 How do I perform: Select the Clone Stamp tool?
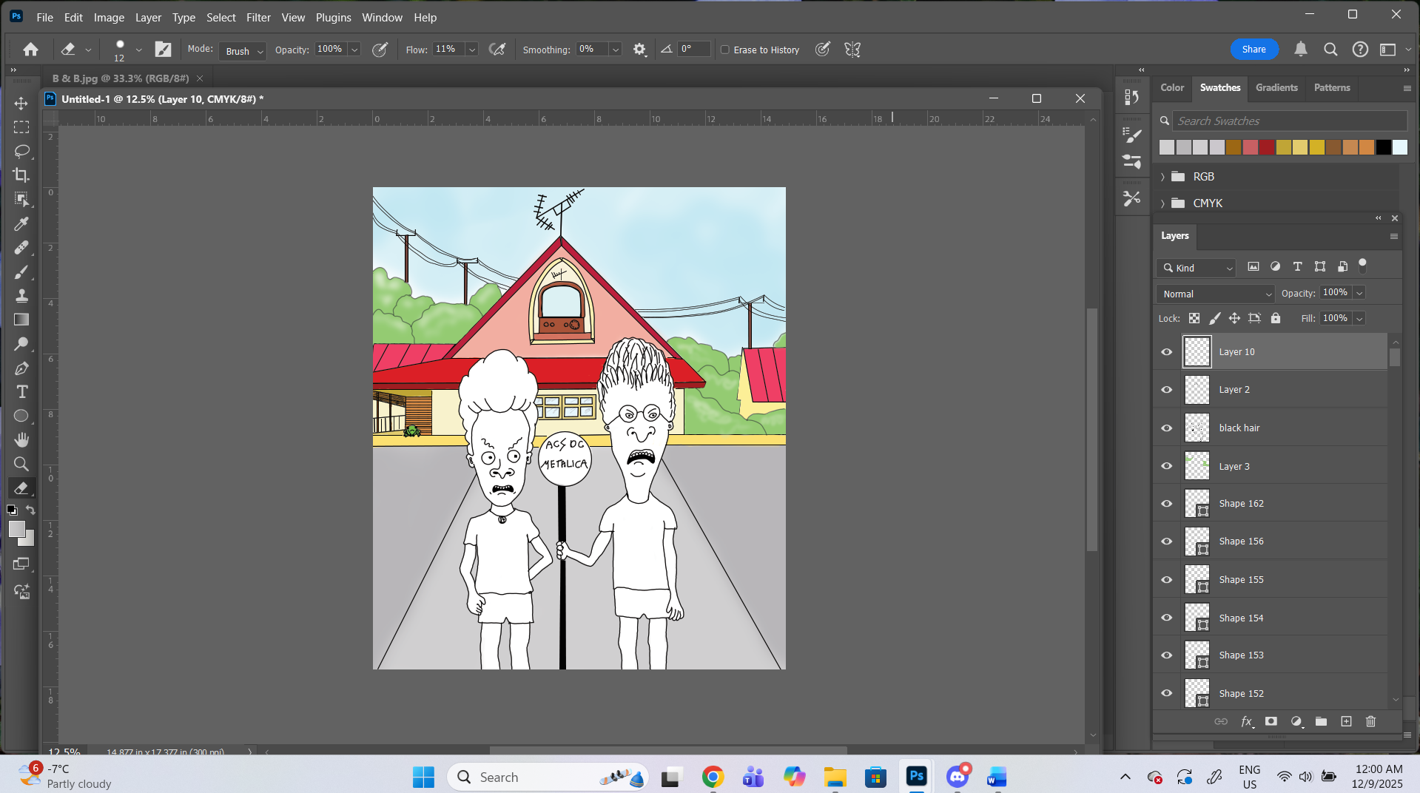(x=21, y=295)
